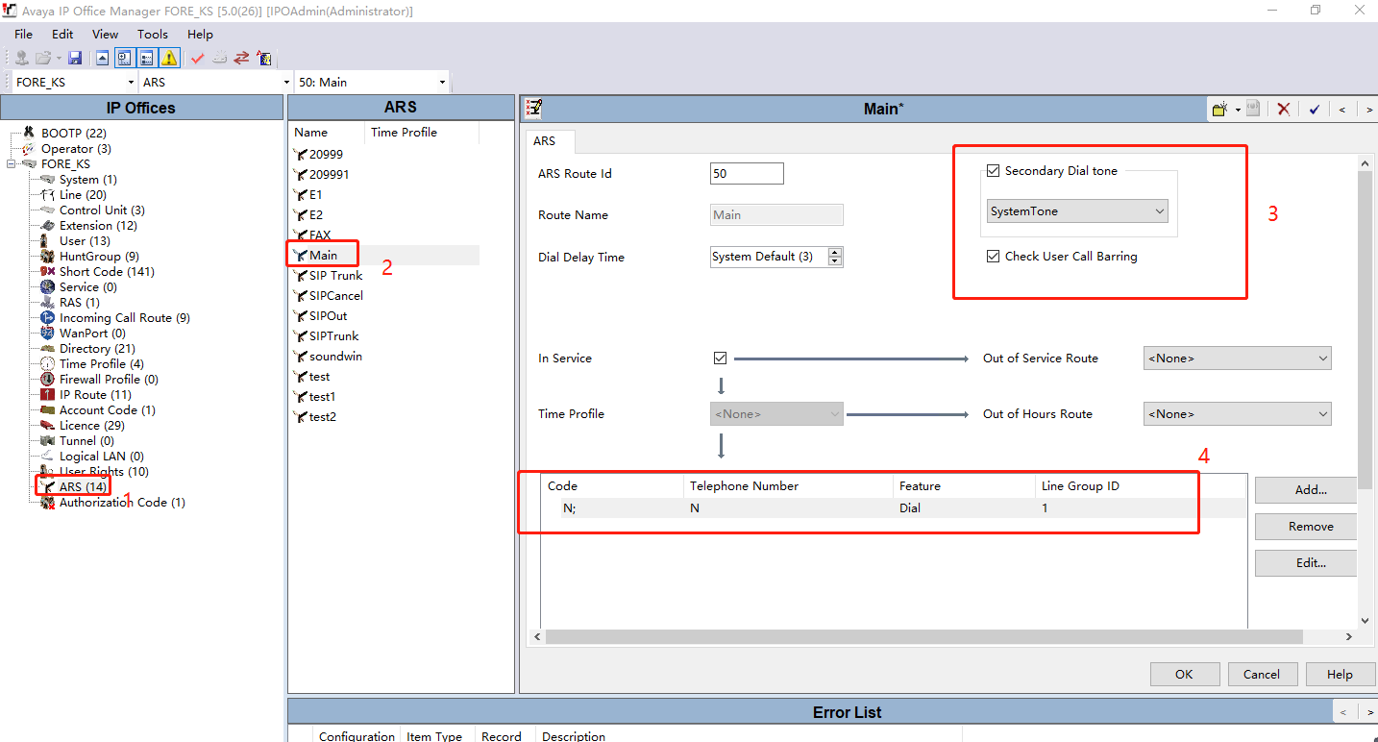Select SIP Trunk in ARS list

[x=335, y=276]
